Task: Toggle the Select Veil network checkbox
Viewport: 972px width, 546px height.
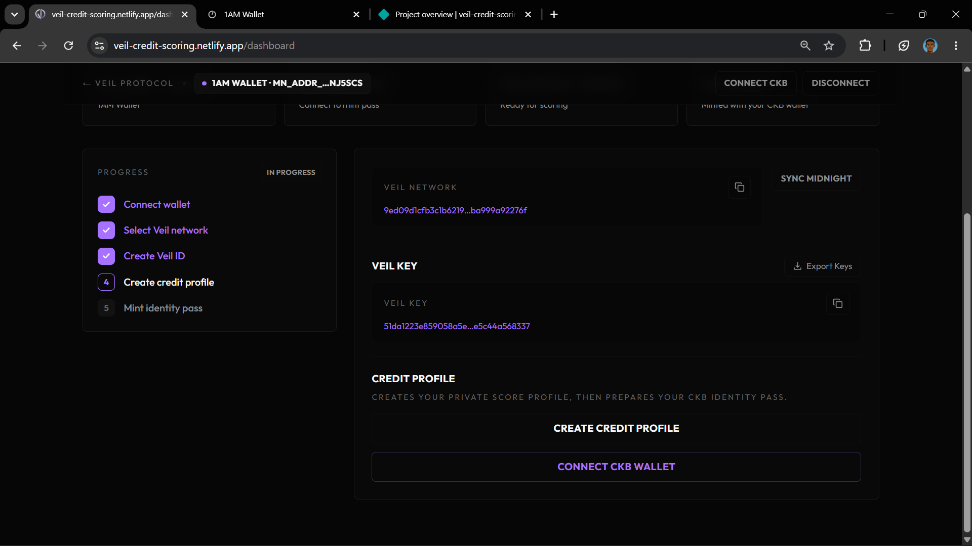Action: pyautogui.click(x=106, y=230)
